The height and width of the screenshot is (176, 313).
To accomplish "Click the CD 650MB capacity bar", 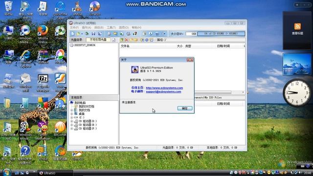I will point(221,34).
